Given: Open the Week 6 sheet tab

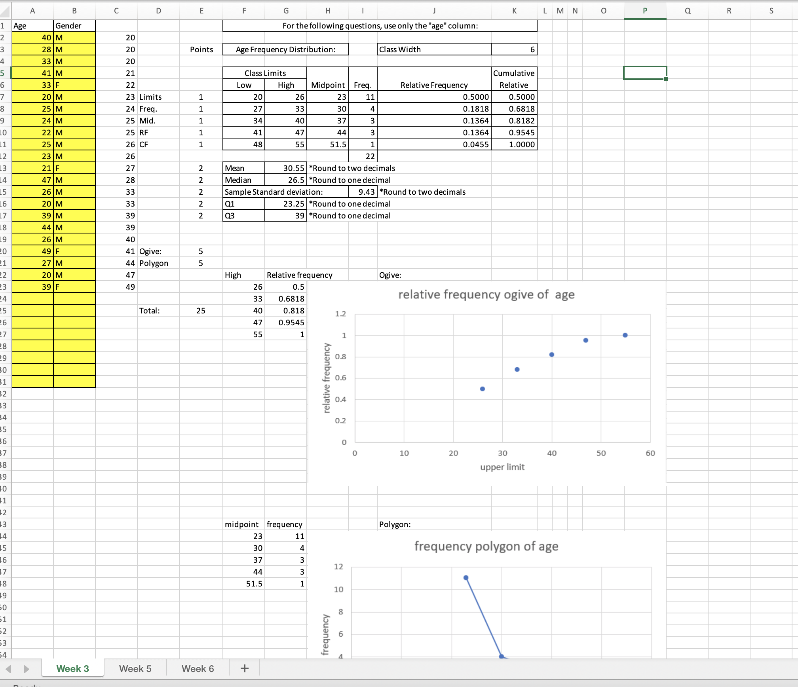Looking at the screenshot, I should 198,668.
